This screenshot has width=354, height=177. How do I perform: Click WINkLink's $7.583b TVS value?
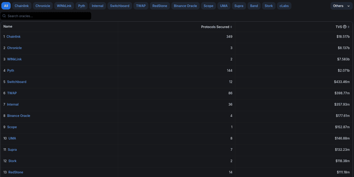point(343,59)
